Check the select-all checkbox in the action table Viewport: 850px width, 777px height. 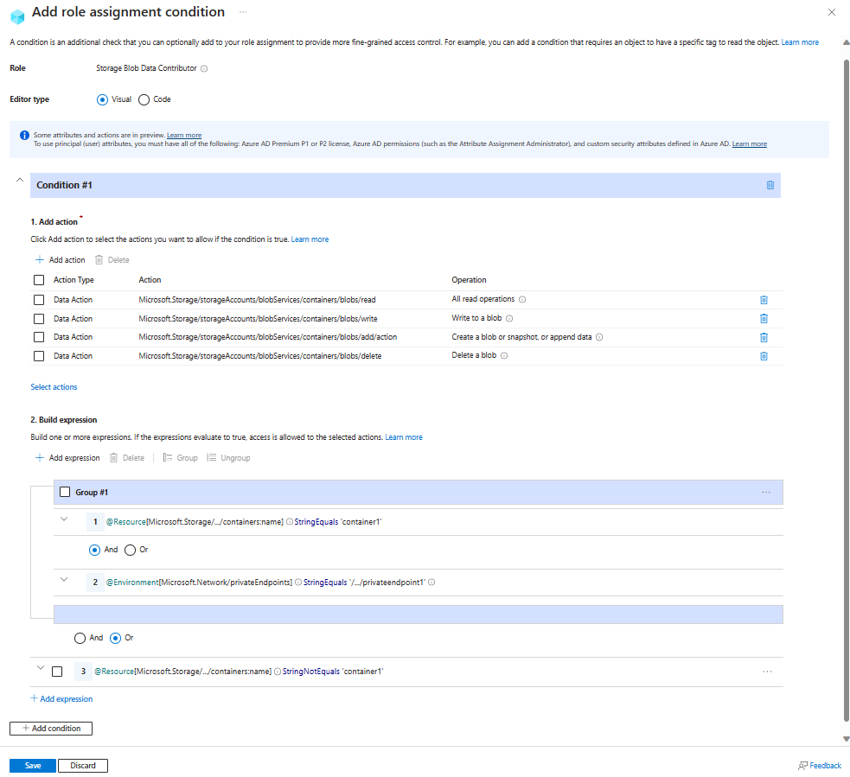[x=38, y=279]
